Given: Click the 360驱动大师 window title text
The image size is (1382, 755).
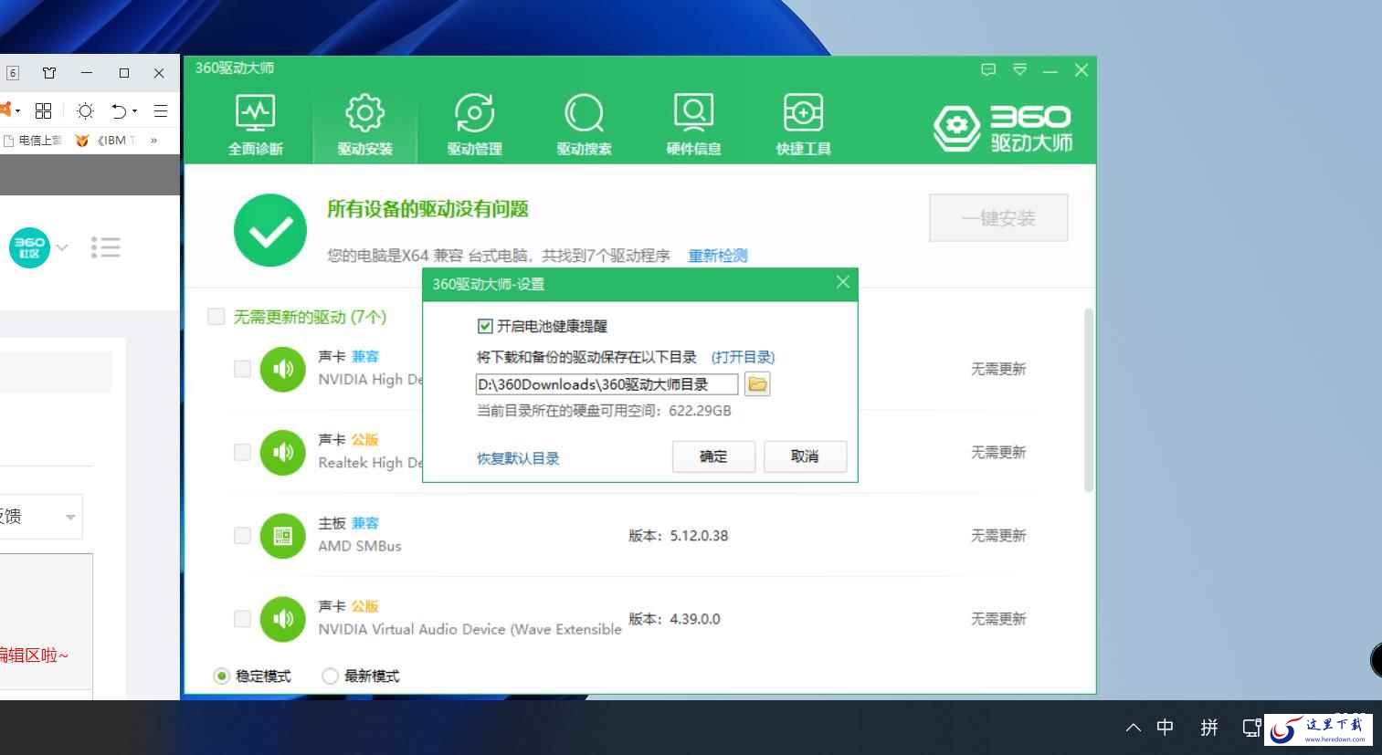Looking at the screenshot, I should 235,68.
